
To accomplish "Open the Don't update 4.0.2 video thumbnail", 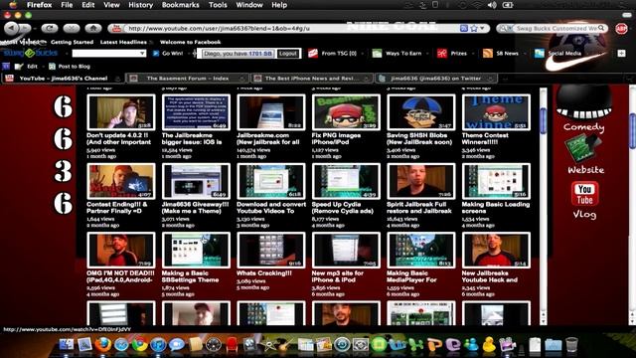I will 121,112.
